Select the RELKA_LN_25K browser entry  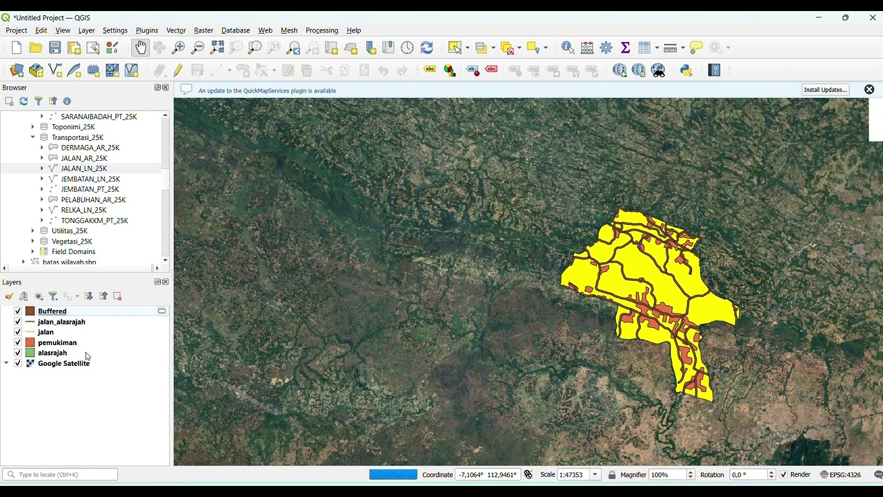(x=83, y=210)
